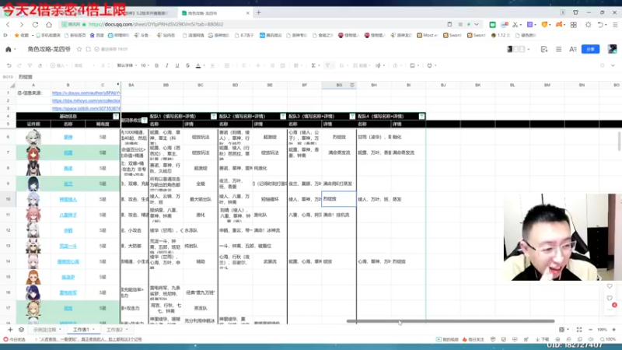622x350 pixels.
Task: Click zoom in plus at bottom right
Action: [614, 330]
